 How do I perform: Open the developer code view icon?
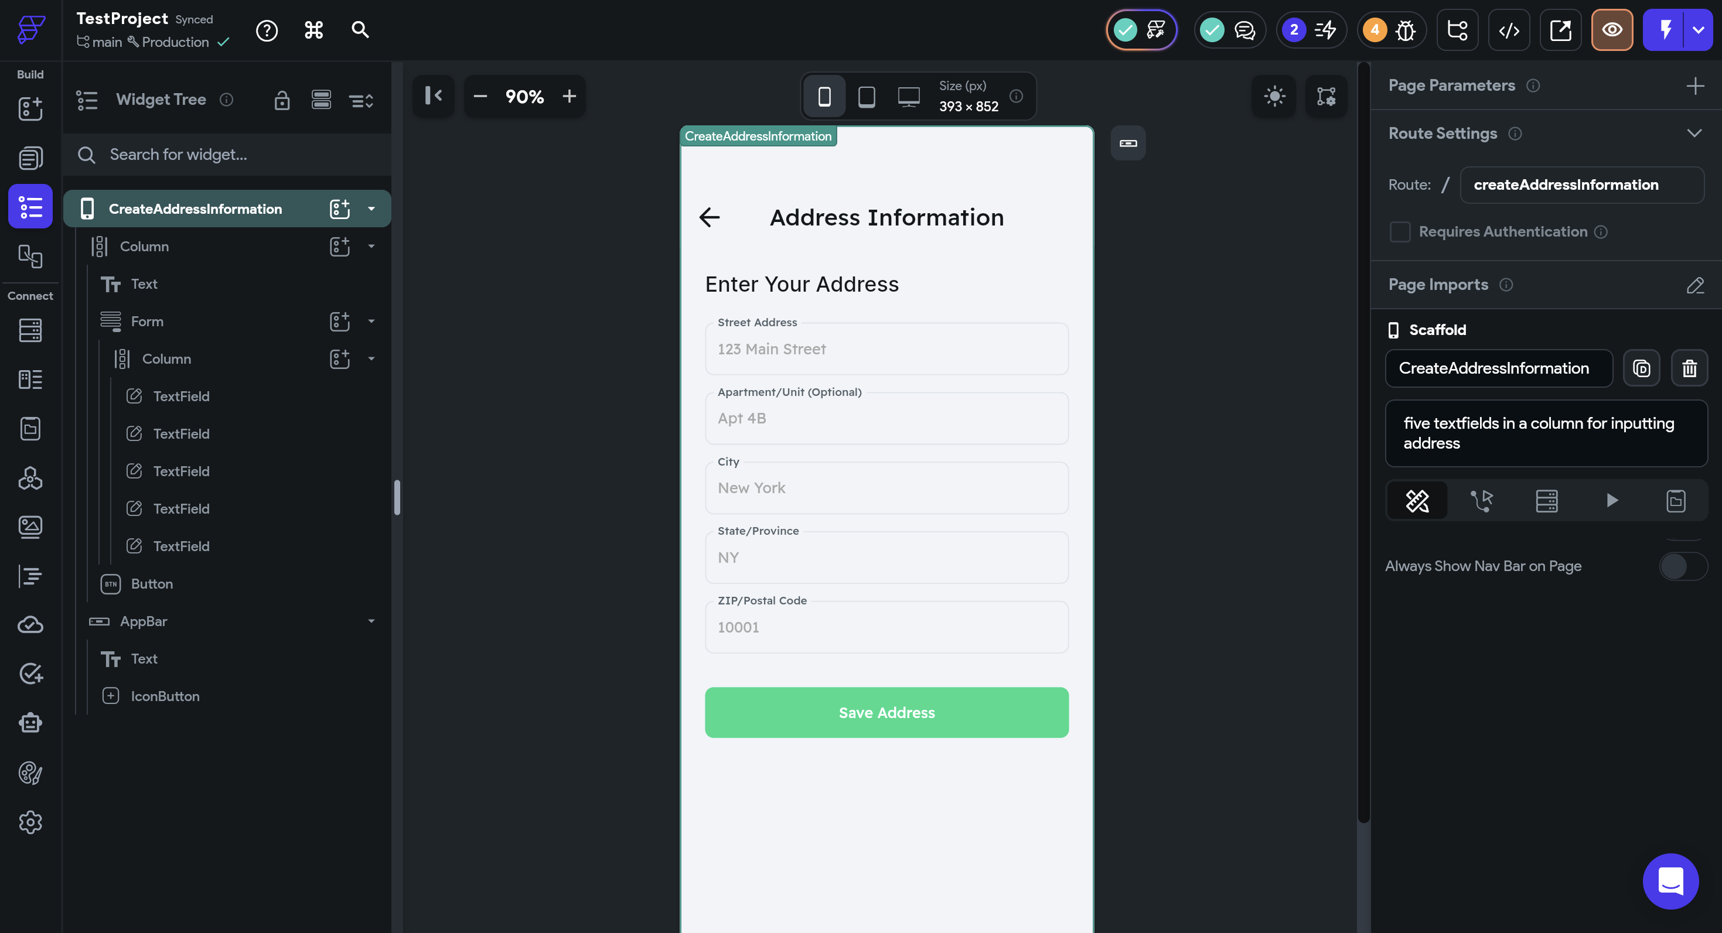1508,30
